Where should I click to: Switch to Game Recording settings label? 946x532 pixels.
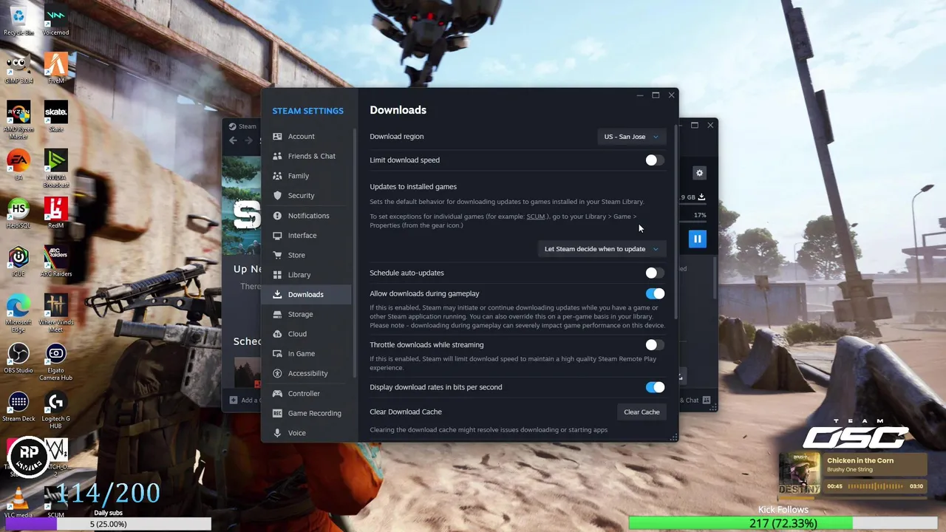coord(315,414)
